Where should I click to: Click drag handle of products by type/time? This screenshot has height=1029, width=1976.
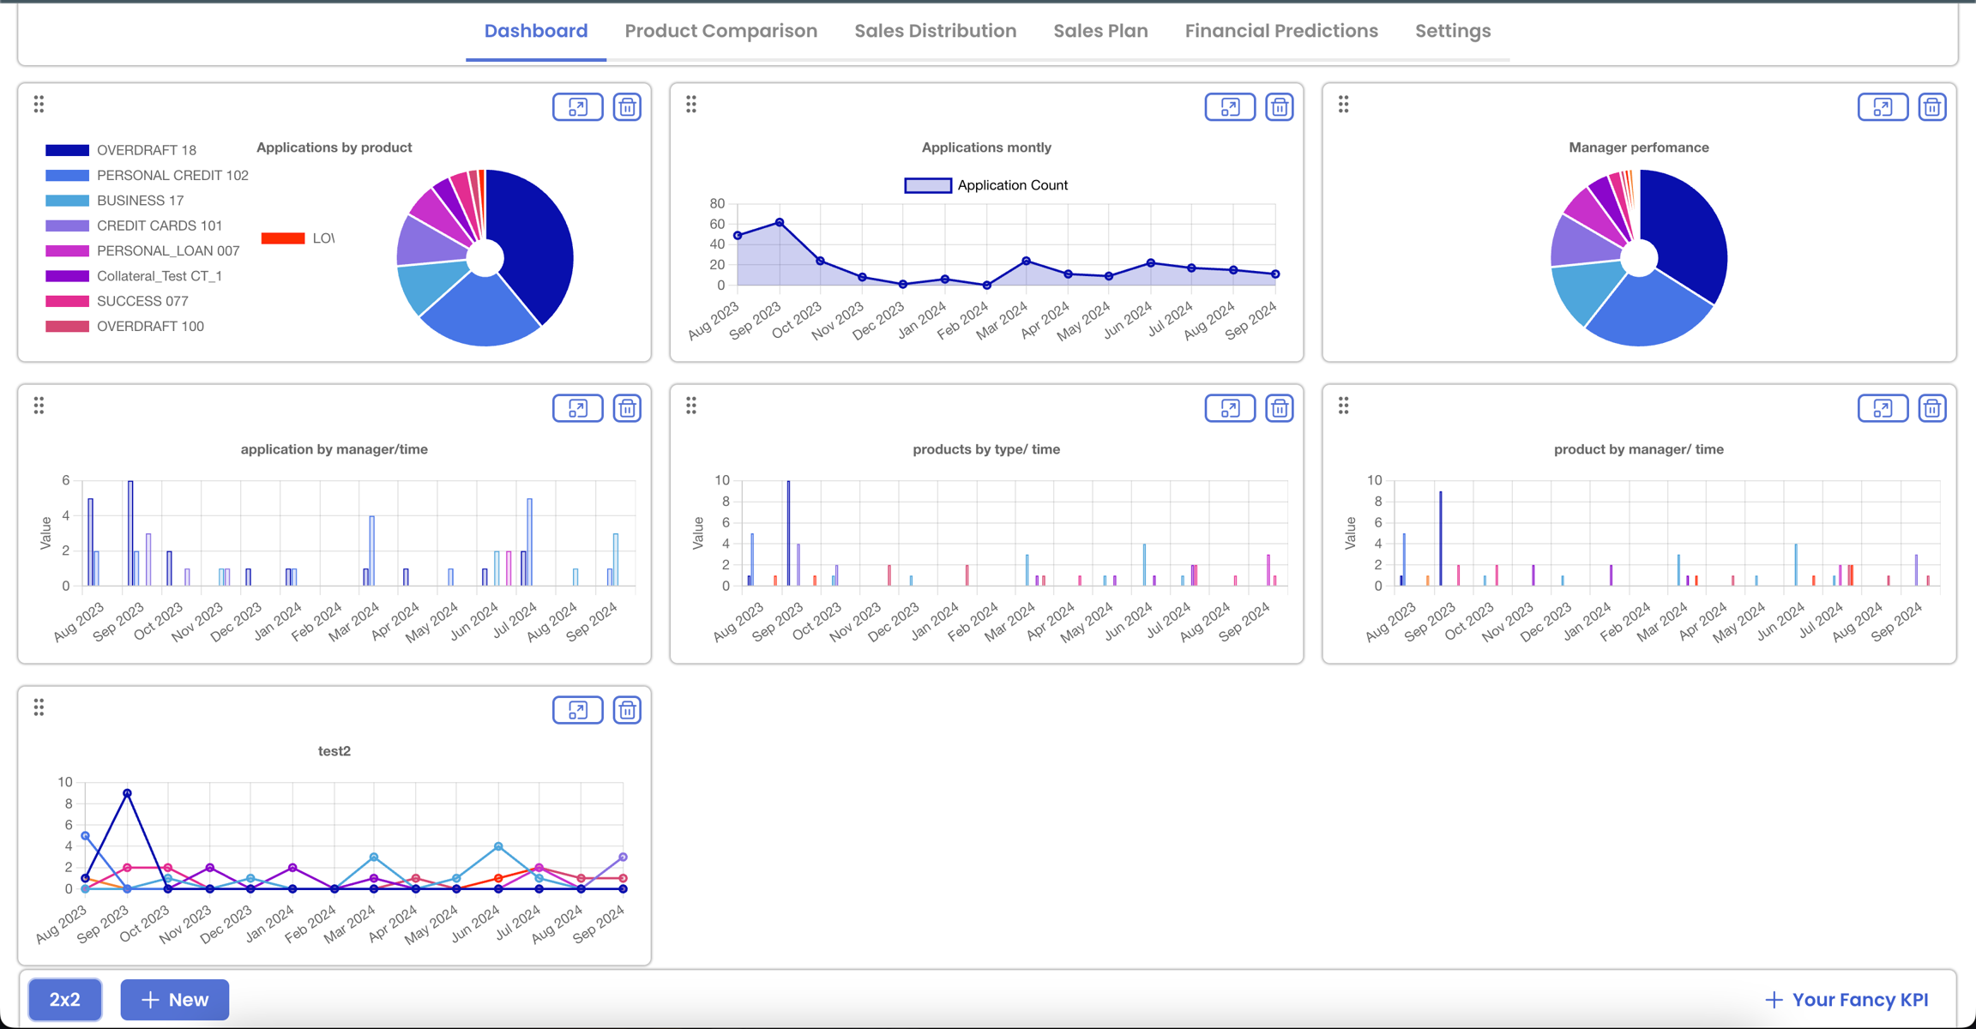(x=691, y=406)
